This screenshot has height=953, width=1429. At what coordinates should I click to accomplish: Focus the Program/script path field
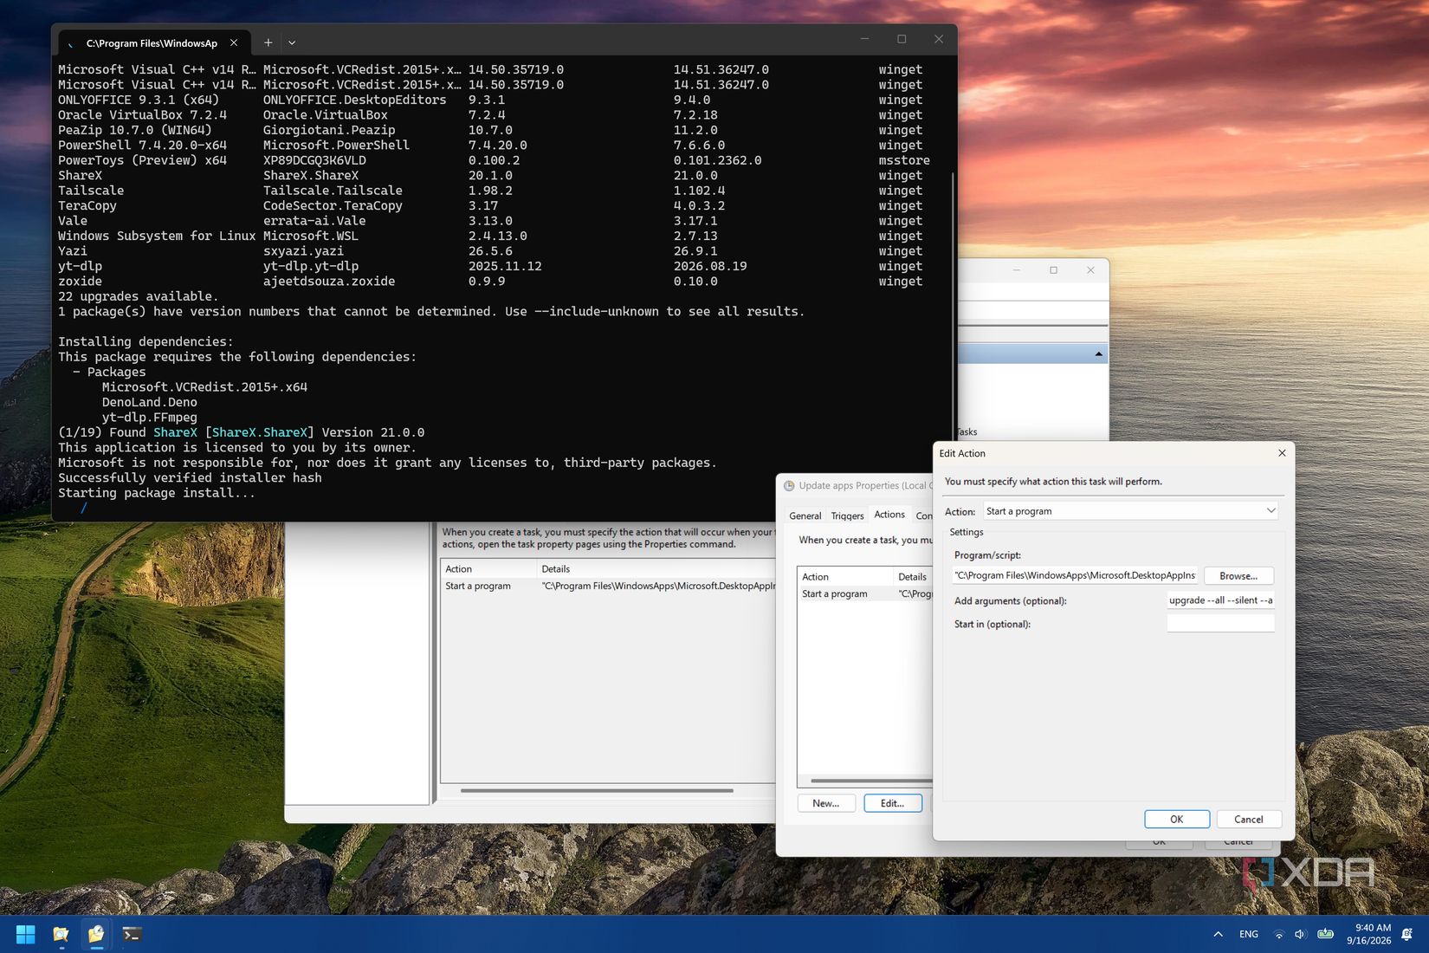1075,575
